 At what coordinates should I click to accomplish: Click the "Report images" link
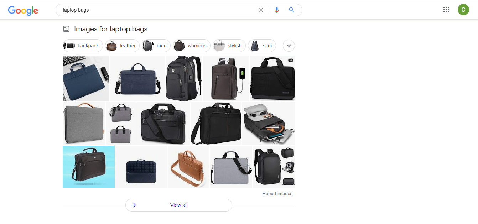point(277,194)
